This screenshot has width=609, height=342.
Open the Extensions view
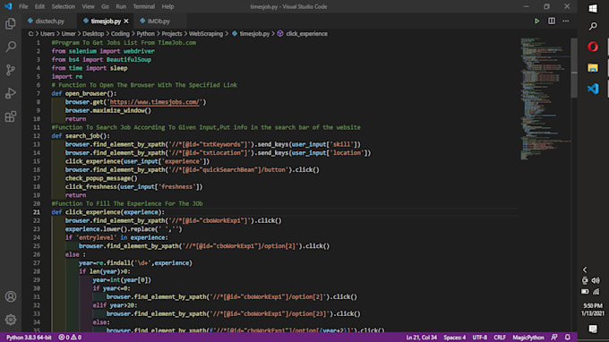pos(11,116)
